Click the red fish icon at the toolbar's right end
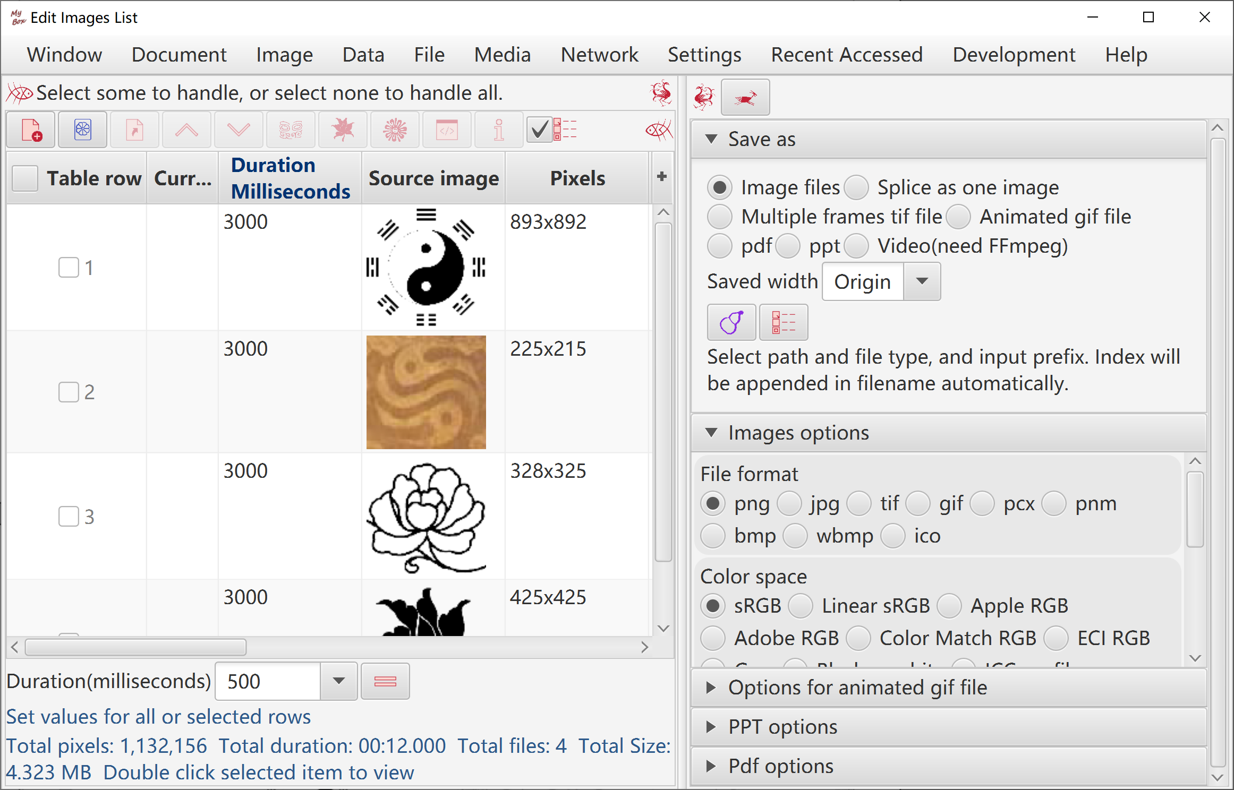This screenshot has height=790, width=1234. coord(659,130)
